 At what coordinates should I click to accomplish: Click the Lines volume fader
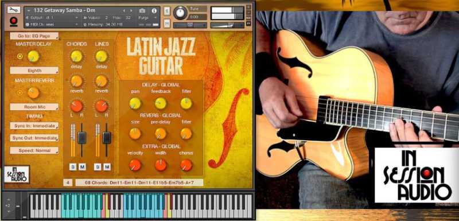[x=107, y=138]
